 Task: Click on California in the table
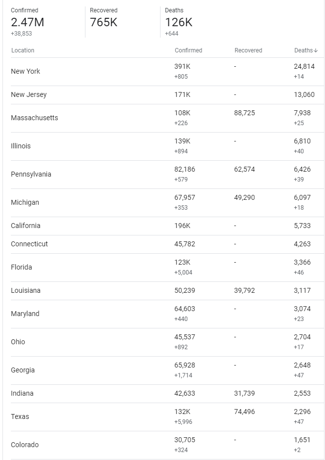[x=26, y=226]
